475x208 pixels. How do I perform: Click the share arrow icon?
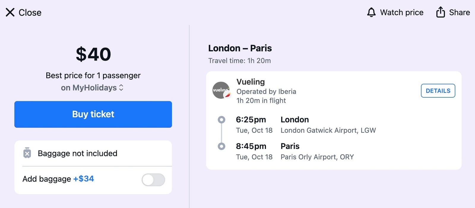(441, 12)
